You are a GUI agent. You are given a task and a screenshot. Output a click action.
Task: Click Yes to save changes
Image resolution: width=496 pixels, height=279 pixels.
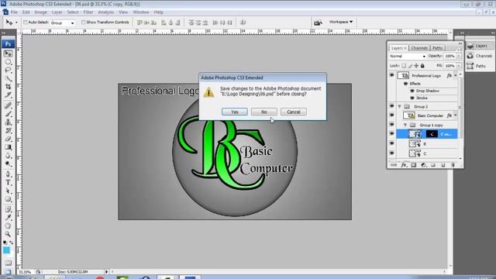[x=234, y=112]
